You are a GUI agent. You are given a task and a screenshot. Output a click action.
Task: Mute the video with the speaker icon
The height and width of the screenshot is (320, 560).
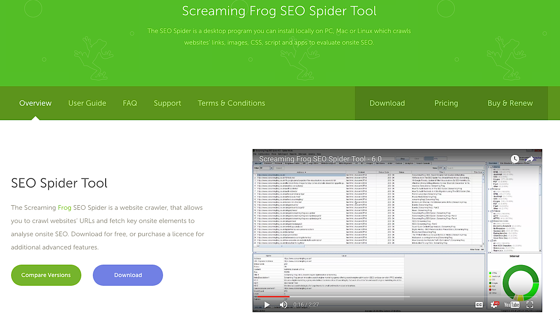tap(284, 305)
